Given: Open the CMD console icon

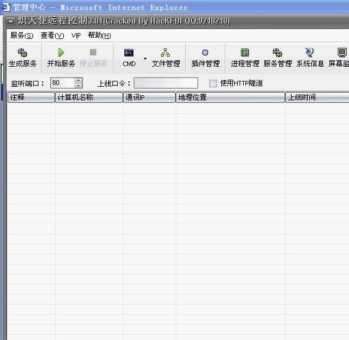Looking at the screenshot, I should 129,53.
